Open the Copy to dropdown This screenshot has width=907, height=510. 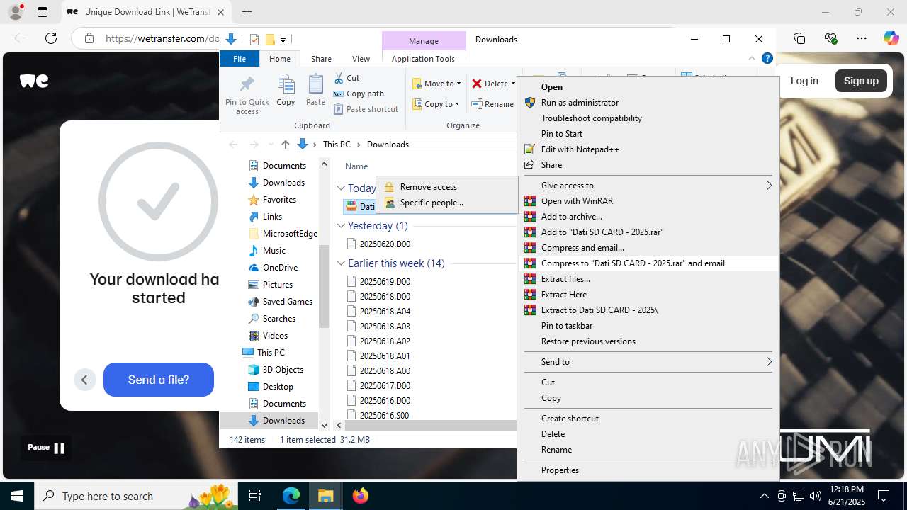436,104
